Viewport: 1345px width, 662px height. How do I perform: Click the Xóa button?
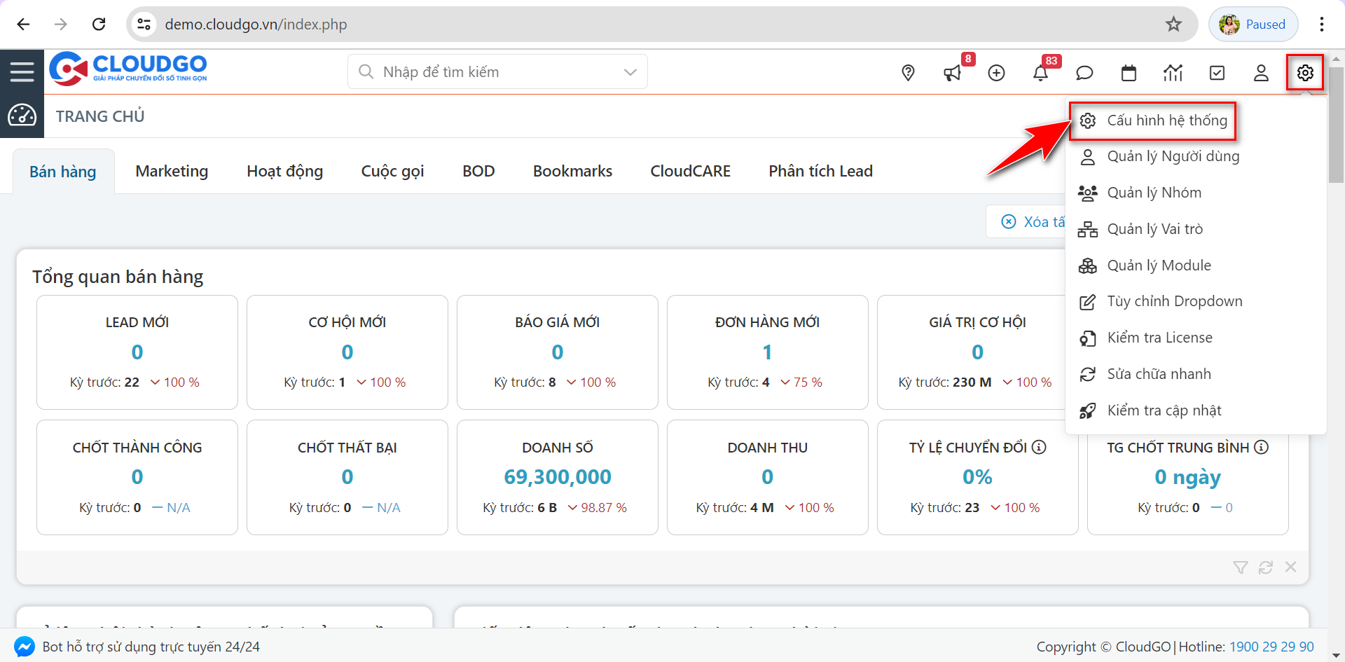1033,222
